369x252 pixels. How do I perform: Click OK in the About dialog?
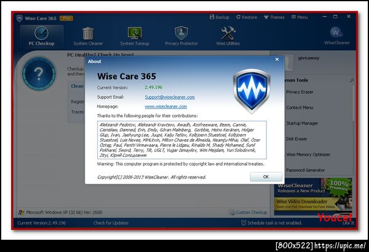click(266, 177)
